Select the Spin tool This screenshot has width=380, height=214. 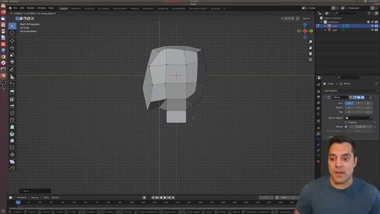12,134
